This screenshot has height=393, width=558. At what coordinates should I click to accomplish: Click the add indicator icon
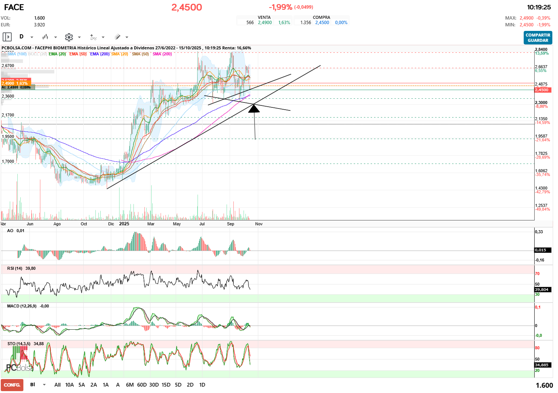pyautogui.click(x=93, y=37)
